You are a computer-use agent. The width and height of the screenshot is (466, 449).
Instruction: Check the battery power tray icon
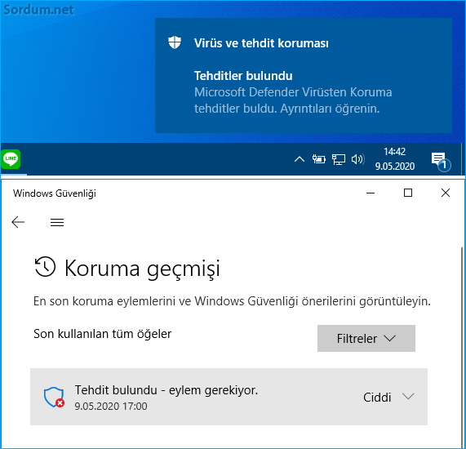tap(318, 159)
